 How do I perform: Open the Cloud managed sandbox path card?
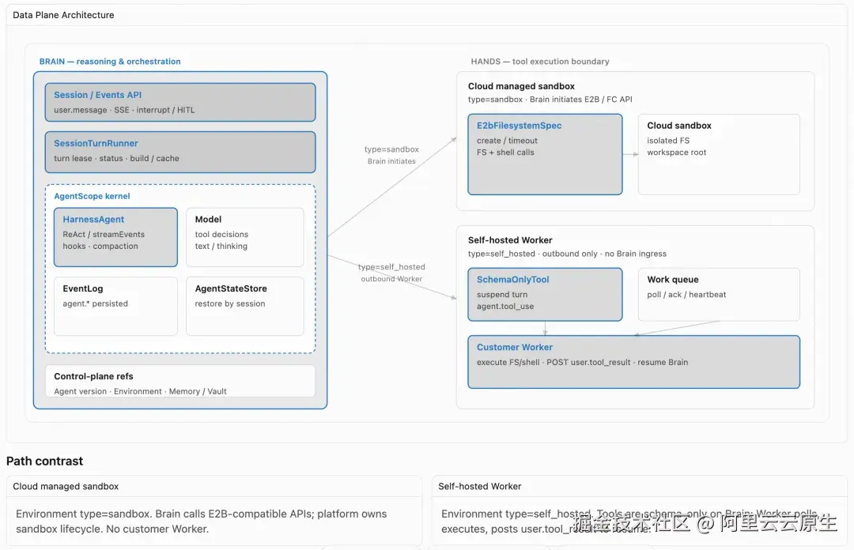[214, 510]
